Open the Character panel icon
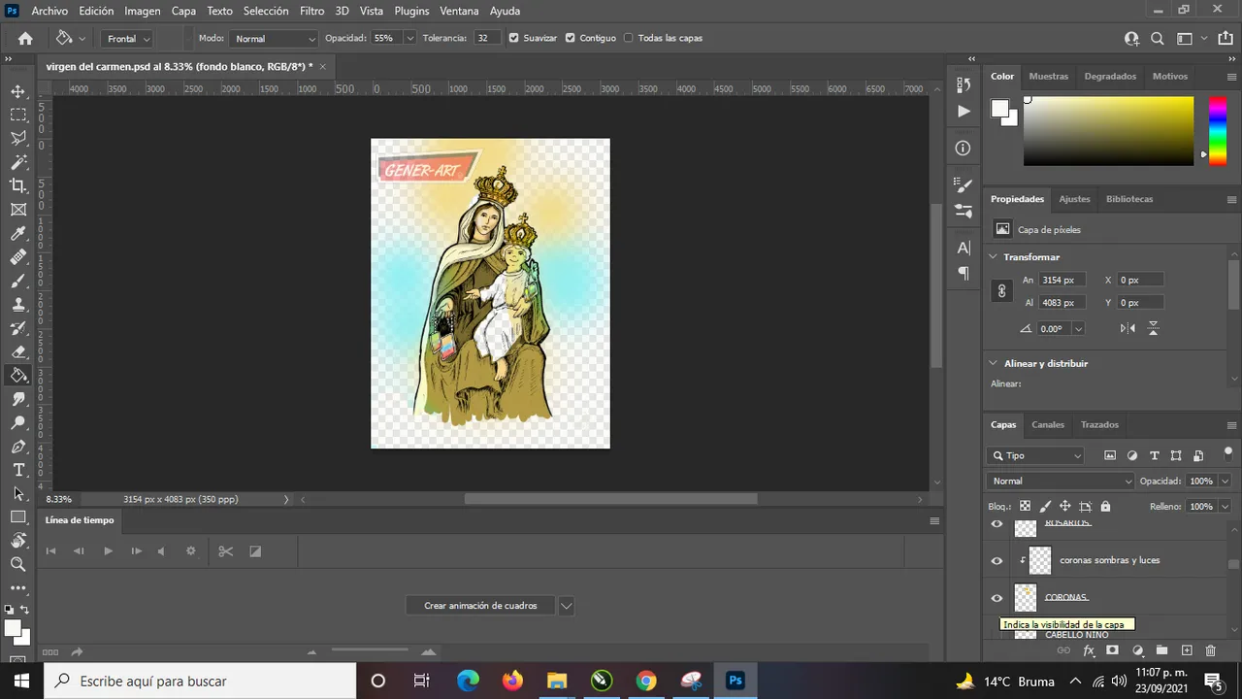Screen dimensions: 1242x699 963,248
